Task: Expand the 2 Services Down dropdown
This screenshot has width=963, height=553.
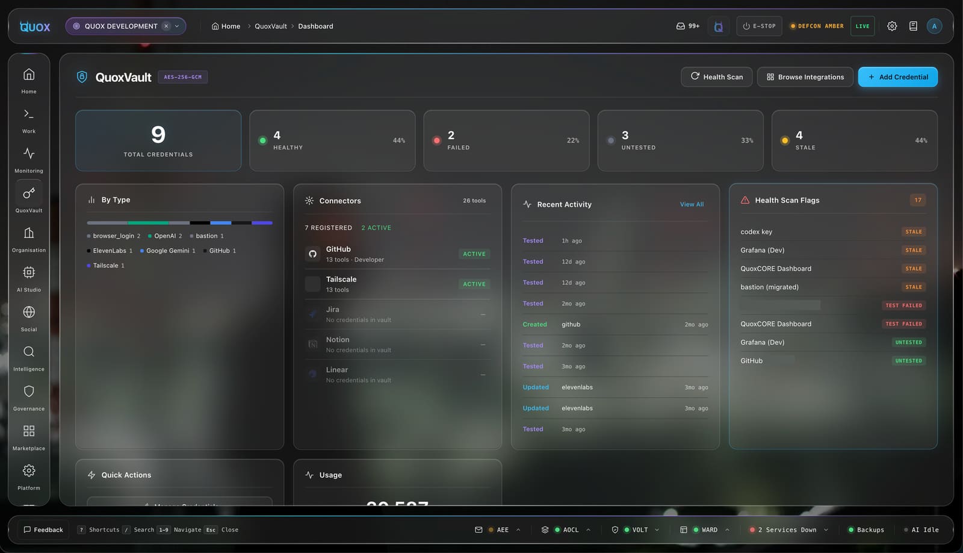Action: [x=826, y=530]
